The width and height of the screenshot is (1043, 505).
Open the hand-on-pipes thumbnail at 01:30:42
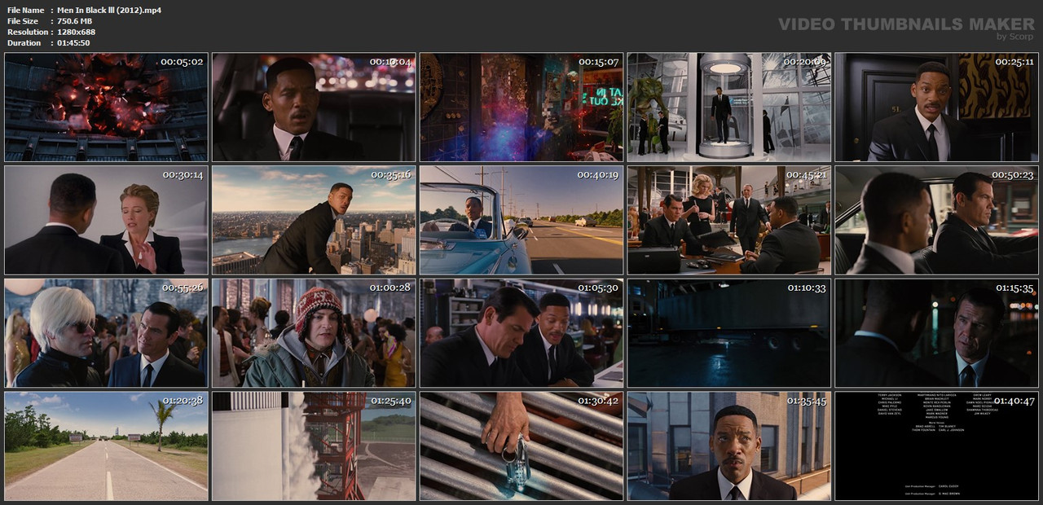tap(521, 446)
